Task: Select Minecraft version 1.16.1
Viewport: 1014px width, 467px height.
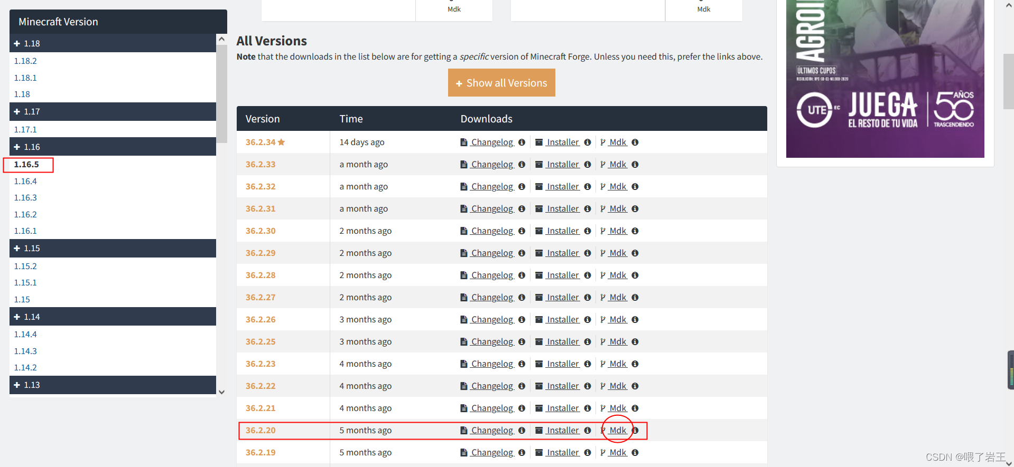Action: click(x=25, y=231)
